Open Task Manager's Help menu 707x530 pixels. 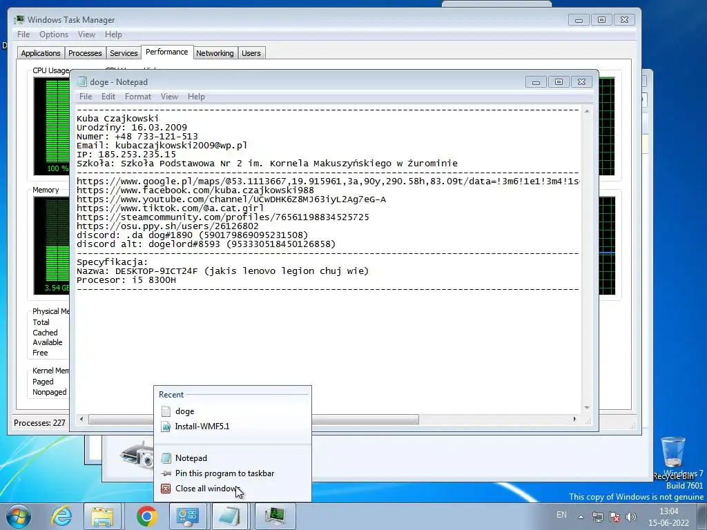tap(113, 35)
